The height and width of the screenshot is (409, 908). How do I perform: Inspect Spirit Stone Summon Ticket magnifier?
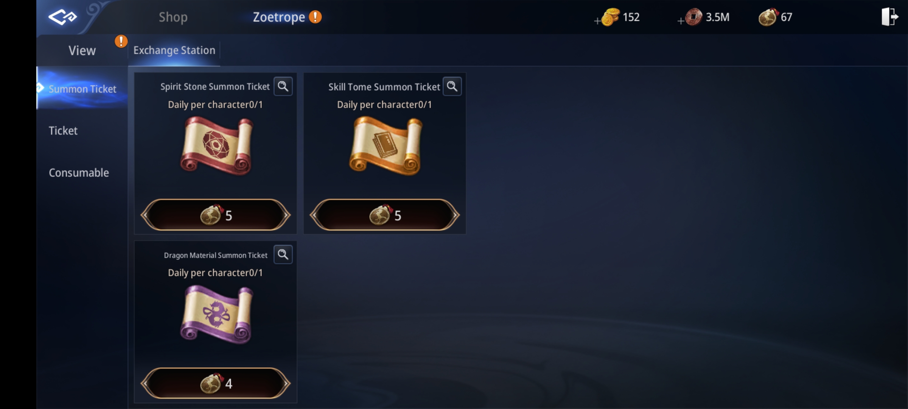pos(283,87)
